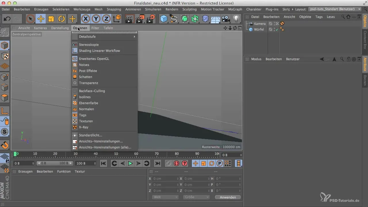Select Würfel in object manager

pos(259,29)
